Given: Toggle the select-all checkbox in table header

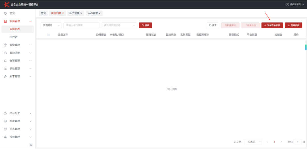Looking at the screenshot, I should pos(48,35).
